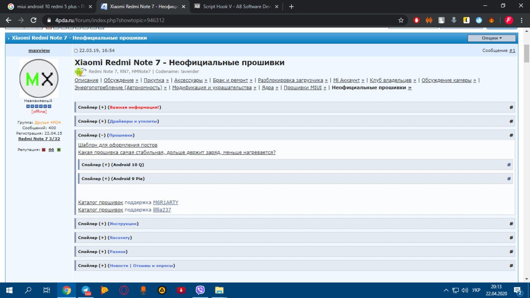Open Task View on the taskbar
This screenshot has width=530, height=298.
(x=47, y=290)
